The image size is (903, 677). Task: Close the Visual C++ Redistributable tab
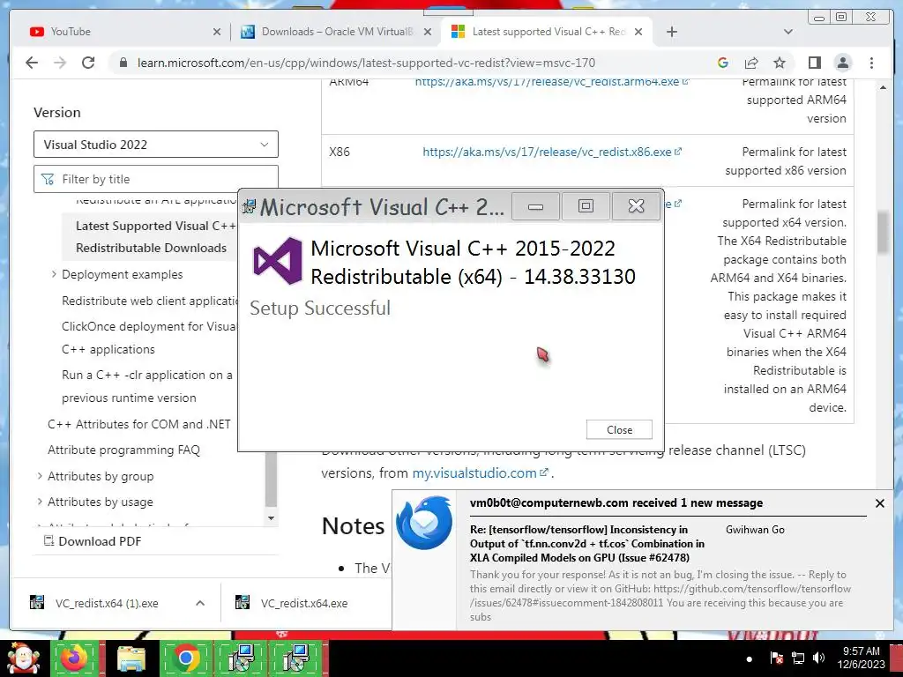click(638, 32)
